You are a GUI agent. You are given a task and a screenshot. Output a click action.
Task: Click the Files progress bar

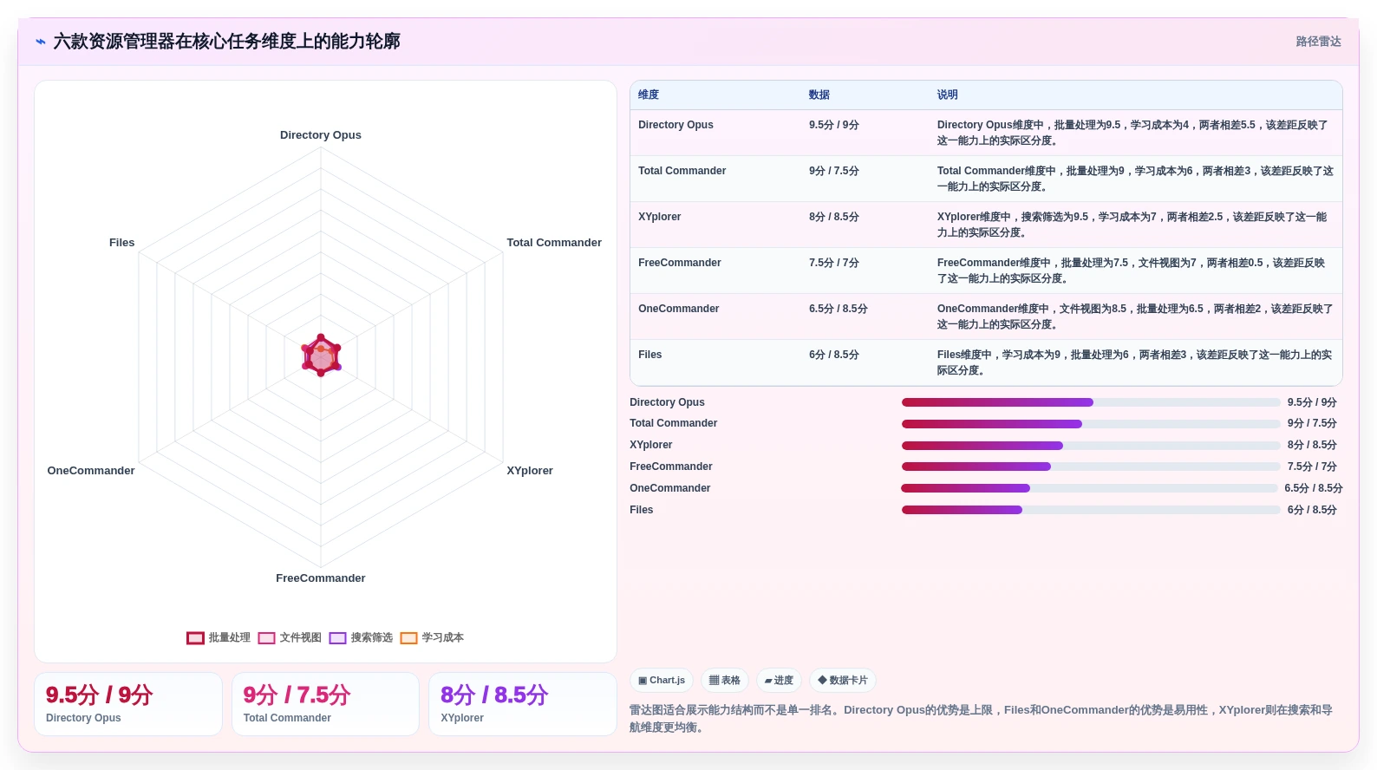pos(1091,510)
